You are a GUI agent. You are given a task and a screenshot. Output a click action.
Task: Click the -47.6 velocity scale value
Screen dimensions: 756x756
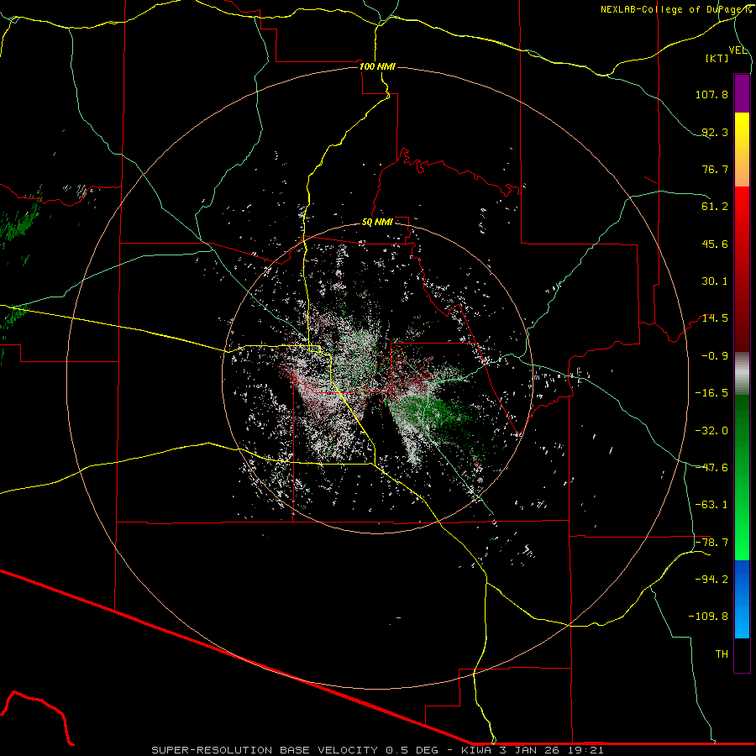711,468
